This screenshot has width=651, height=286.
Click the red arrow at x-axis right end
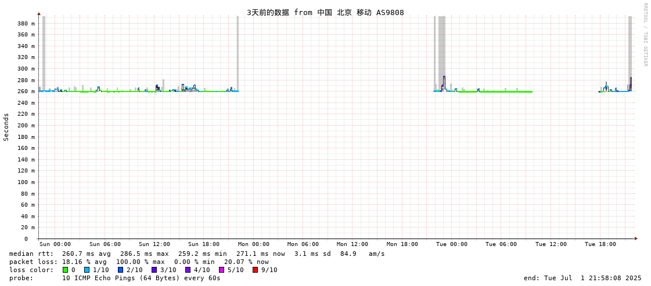click(x=636, y=239)
